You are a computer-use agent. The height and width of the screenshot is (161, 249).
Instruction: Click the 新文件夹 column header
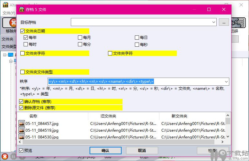coord(179,116)
